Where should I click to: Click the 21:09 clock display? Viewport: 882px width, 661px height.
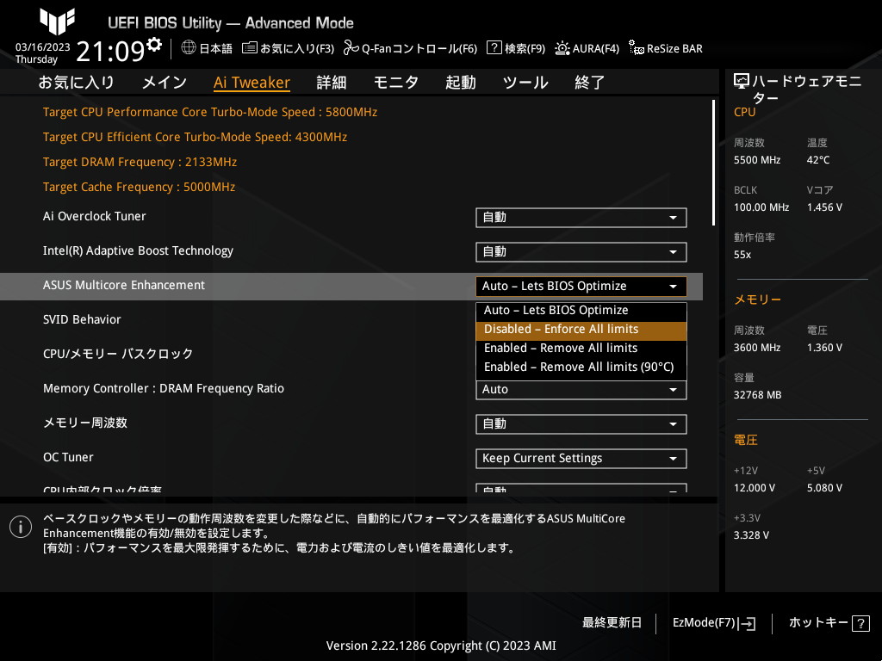[110, 52]
